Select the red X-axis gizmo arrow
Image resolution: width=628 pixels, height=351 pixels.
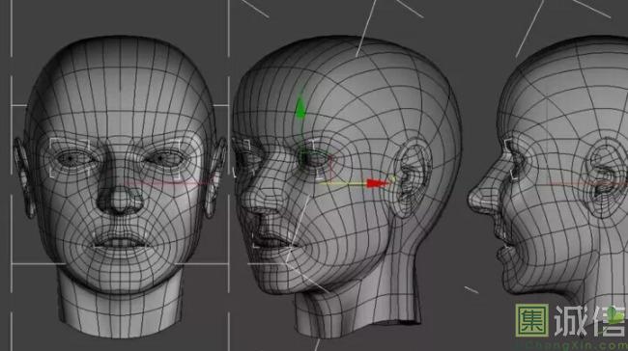378,183
